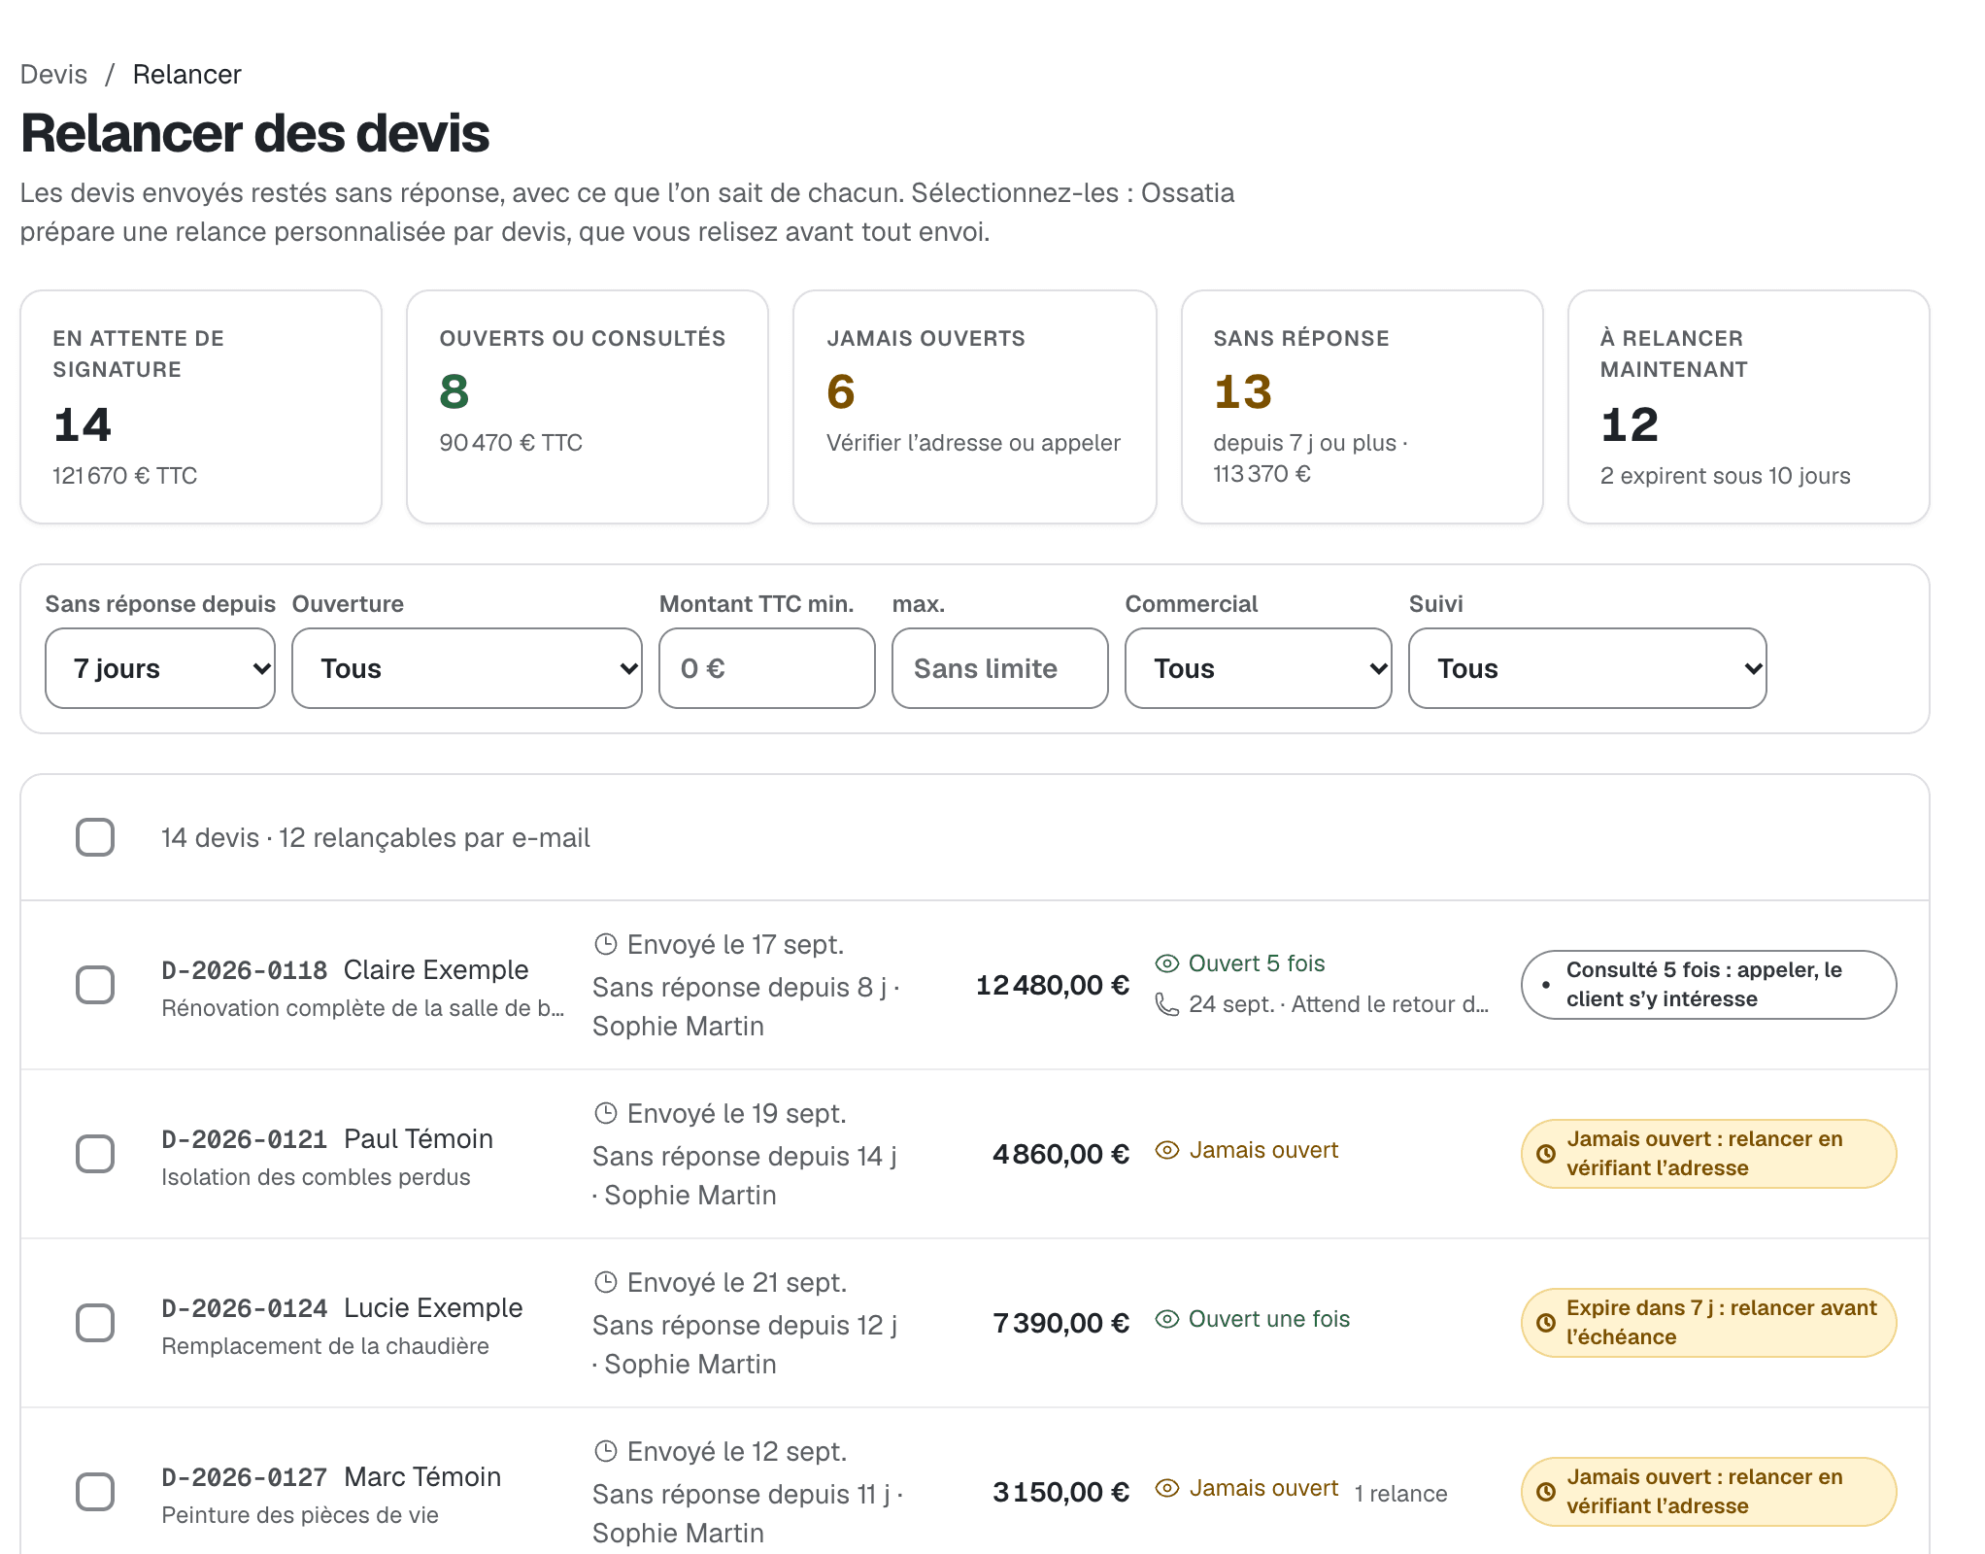This screenshot has height=1554, width=1985.
Task: Click the clock icon in Paul Témoin's yellow badge
Action: (x=1546, y=1154)
